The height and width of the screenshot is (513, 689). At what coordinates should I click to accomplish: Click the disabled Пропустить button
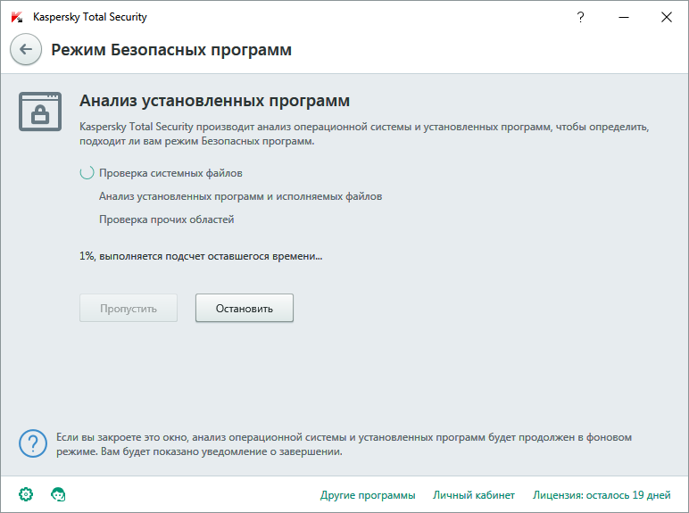[129, 308]
